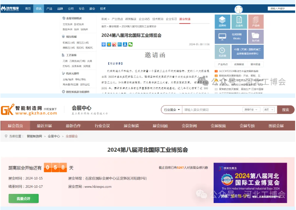
Task: Open 展会首页 in the red navigation bar
Action: 15,126
